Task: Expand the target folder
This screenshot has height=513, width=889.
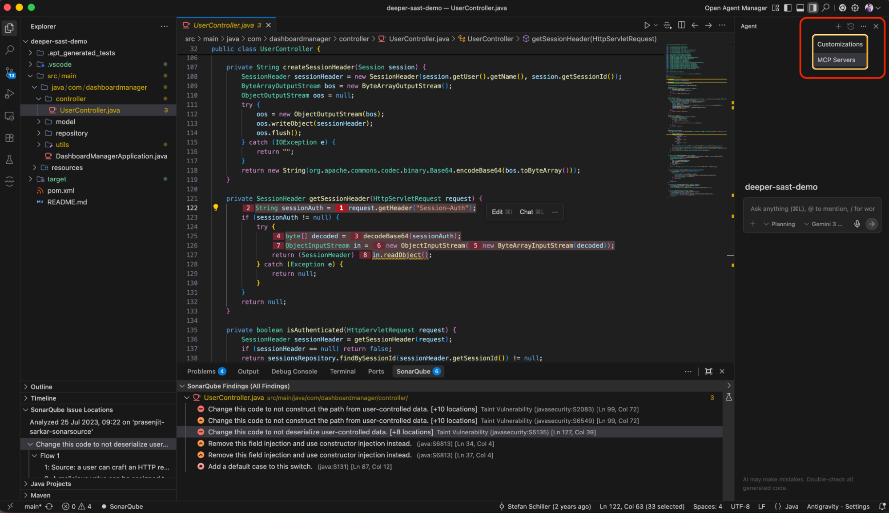Action: (x=56, y=179)
